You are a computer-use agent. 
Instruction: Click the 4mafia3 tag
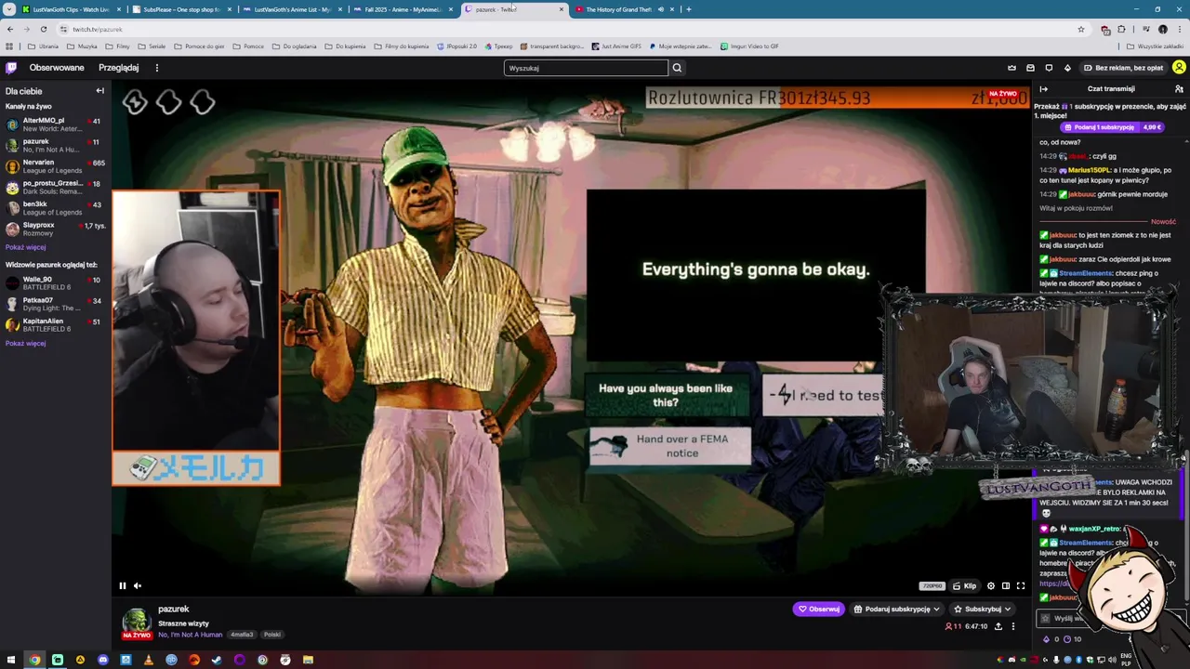click(x=242, y=635)
